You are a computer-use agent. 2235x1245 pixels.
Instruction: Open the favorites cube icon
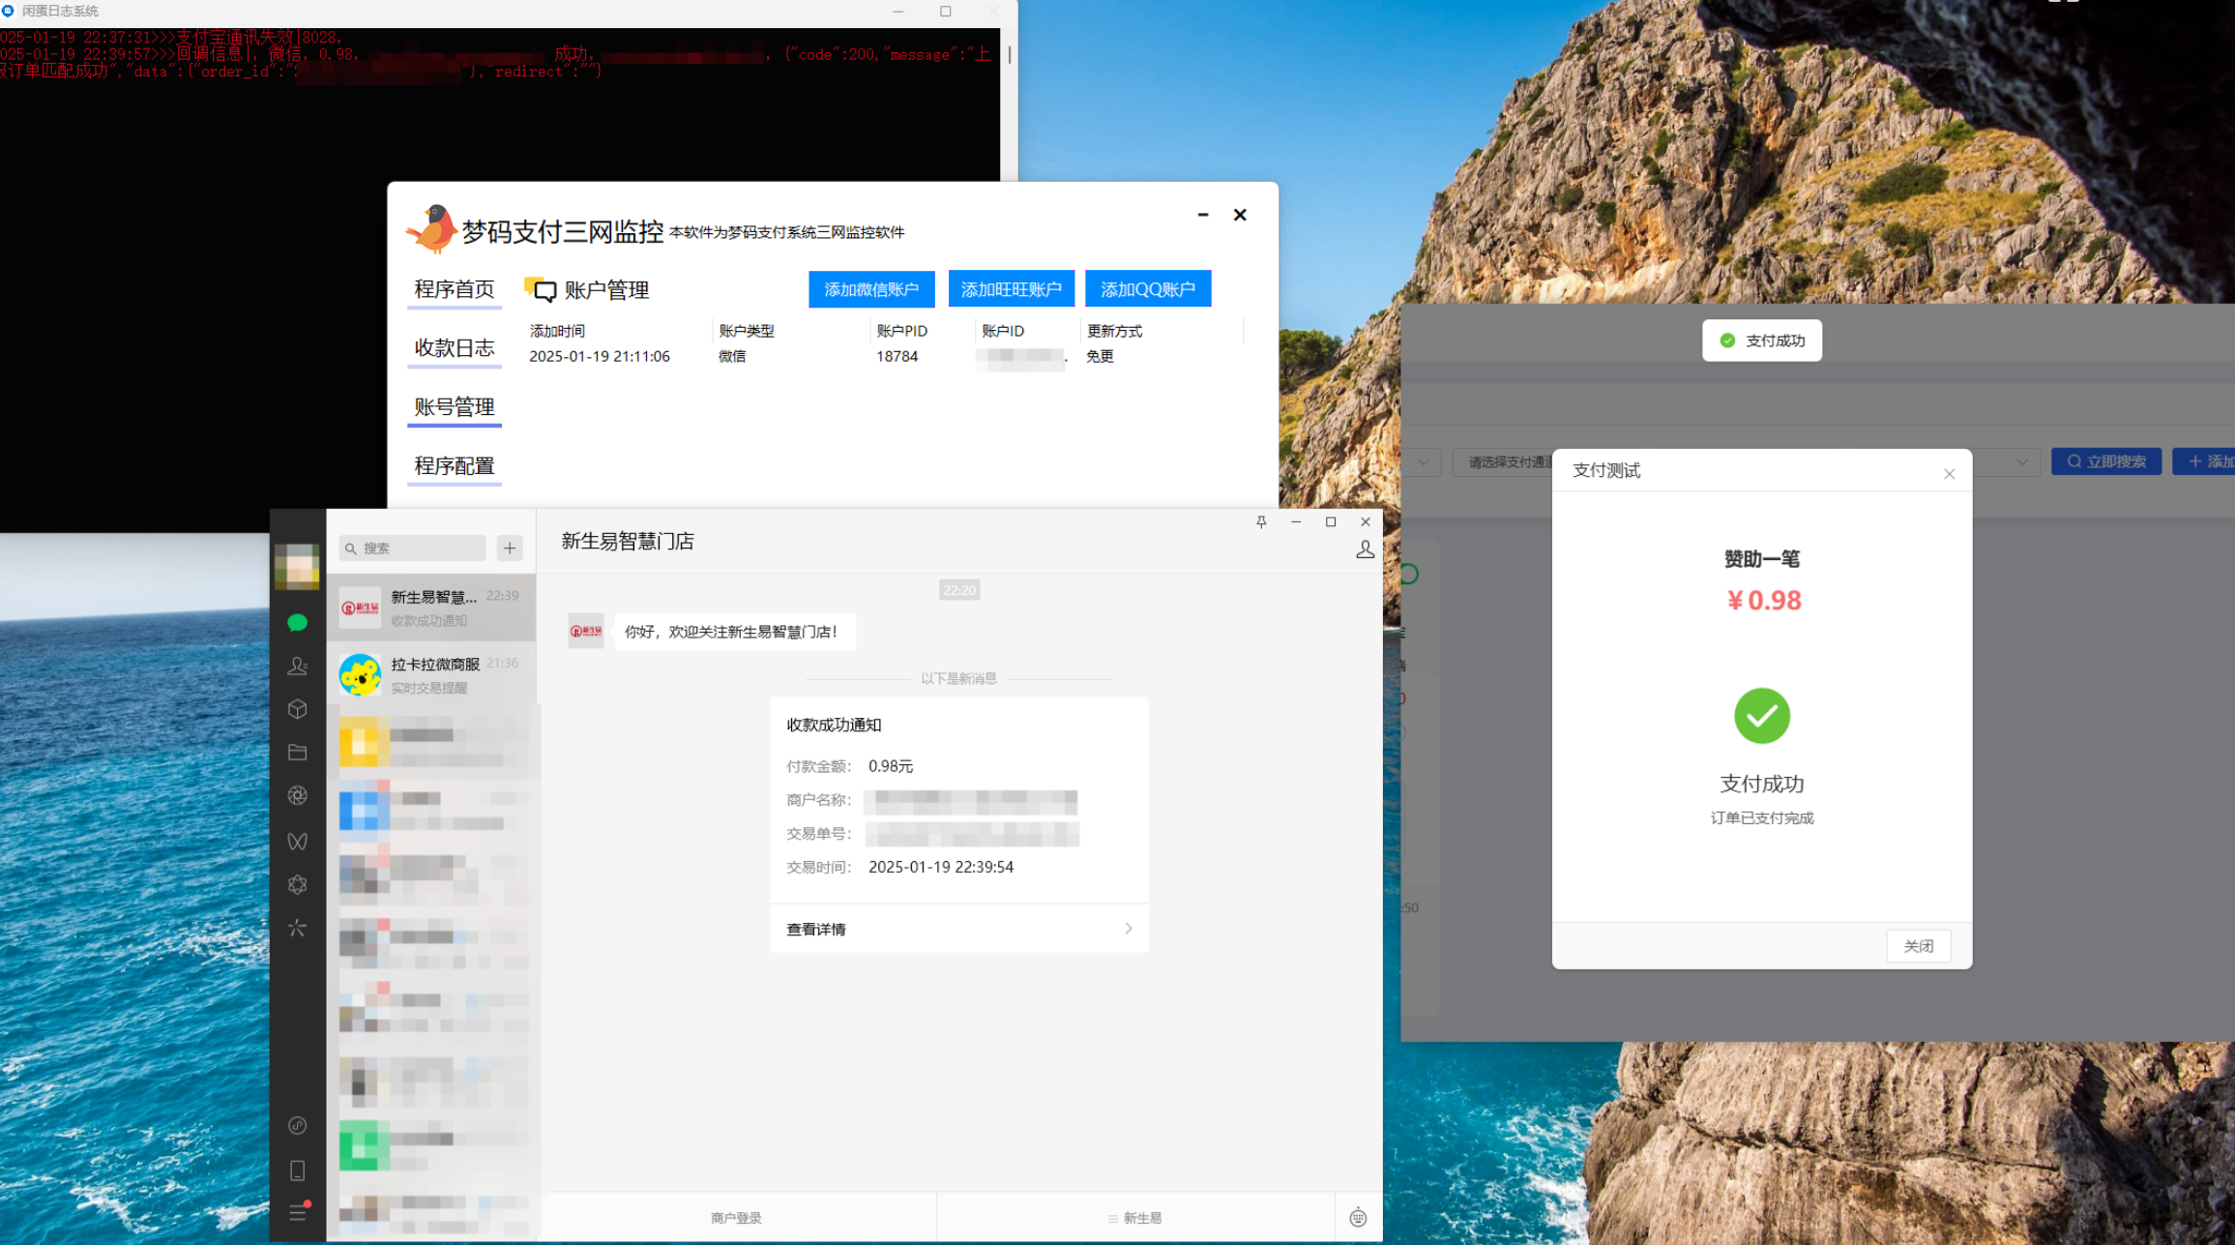[297, 709]
